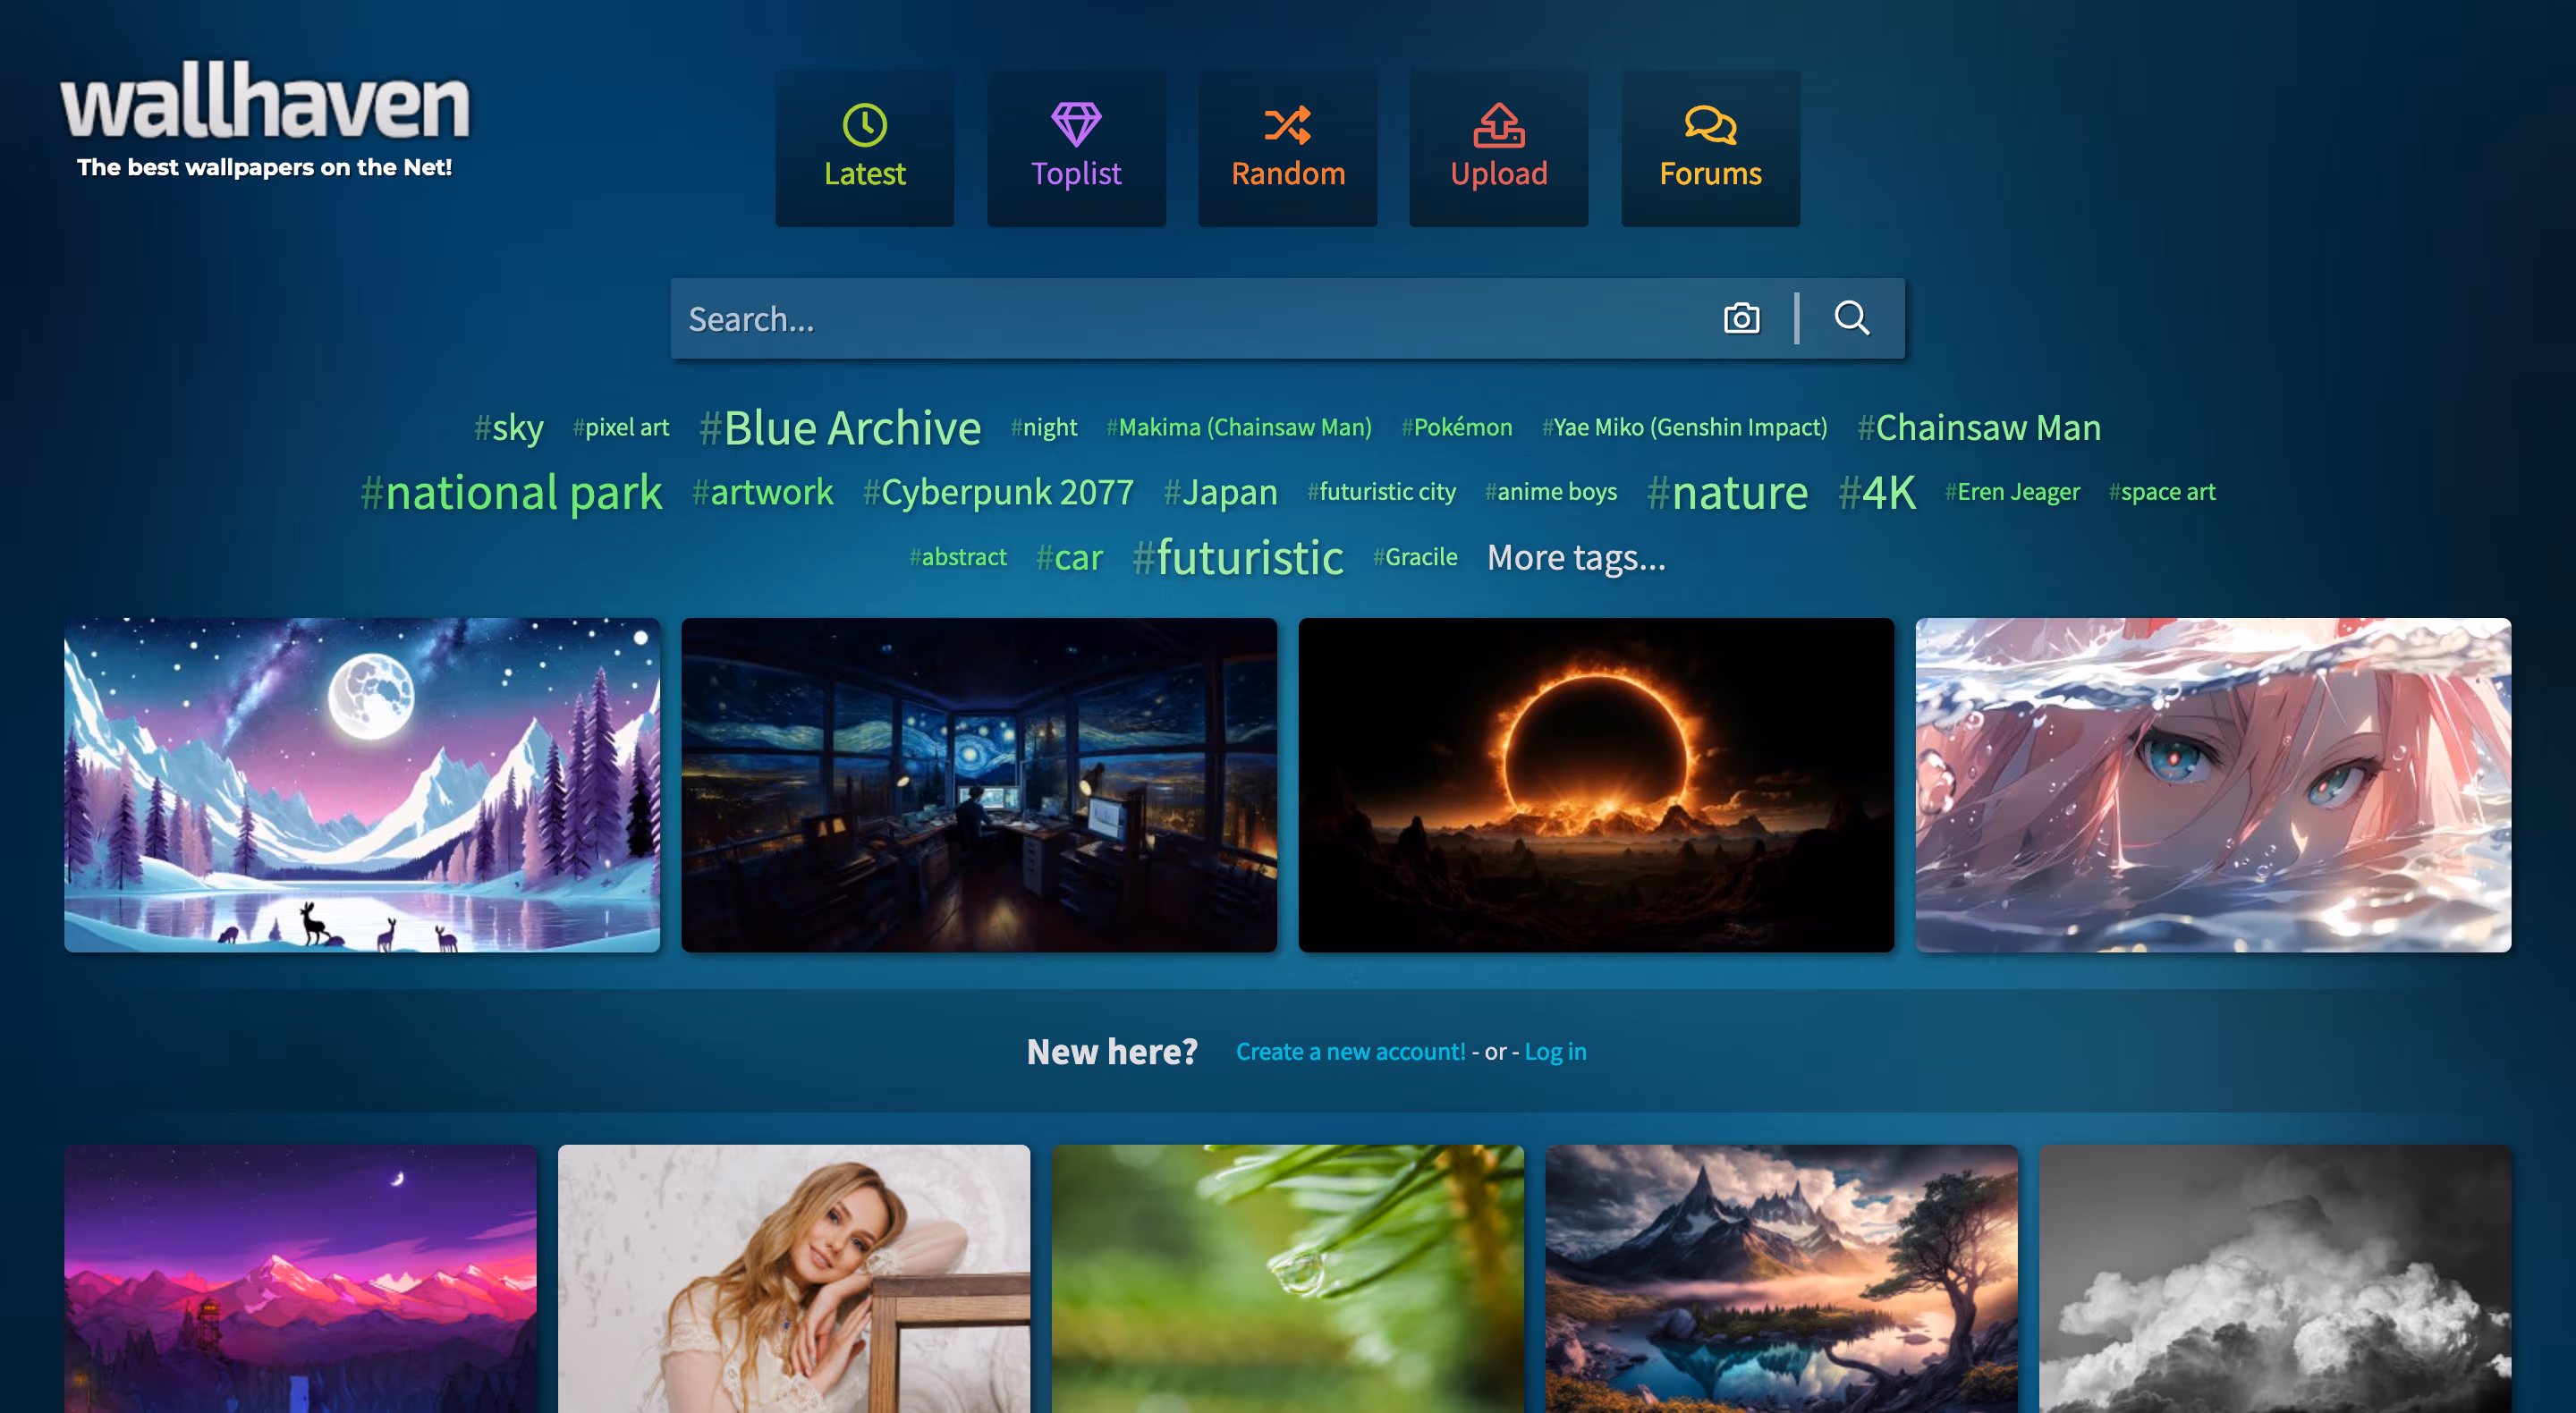Click Create a new account! link
2576x1413 pixels.
pyautogui.click(x=1350, y=1052)
